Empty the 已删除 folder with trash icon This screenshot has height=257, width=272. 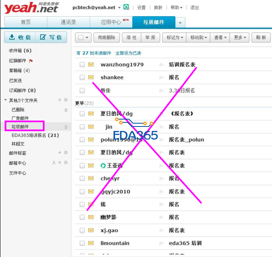coord(66,110)
